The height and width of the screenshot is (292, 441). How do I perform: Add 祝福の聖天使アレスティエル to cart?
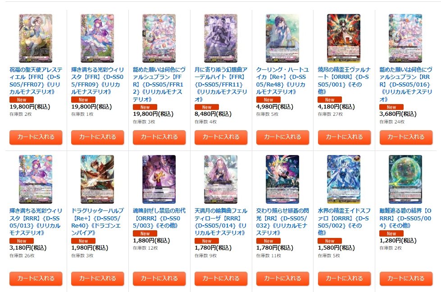click(36, 137)
